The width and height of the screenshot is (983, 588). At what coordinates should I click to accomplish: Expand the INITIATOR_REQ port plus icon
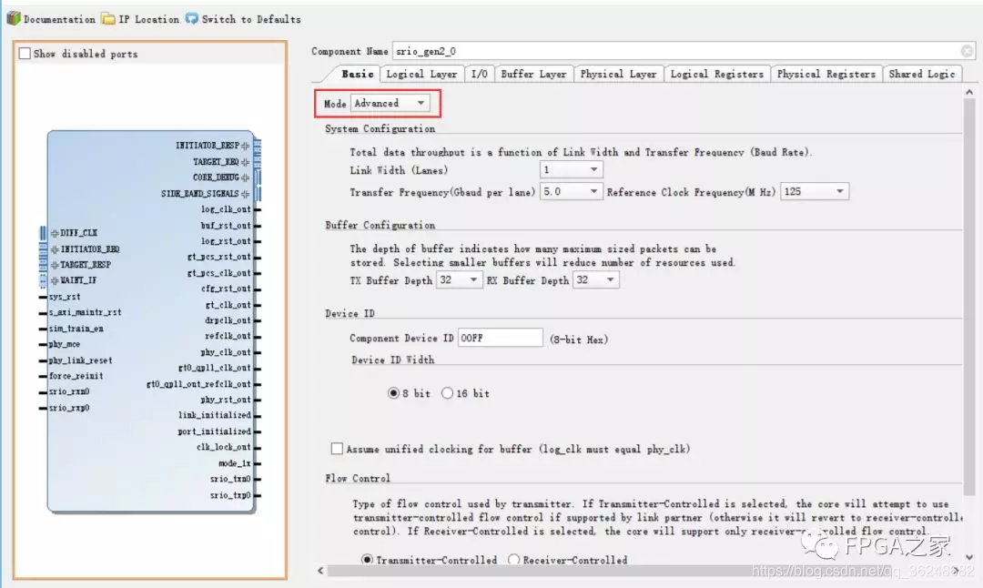[55, 248]
